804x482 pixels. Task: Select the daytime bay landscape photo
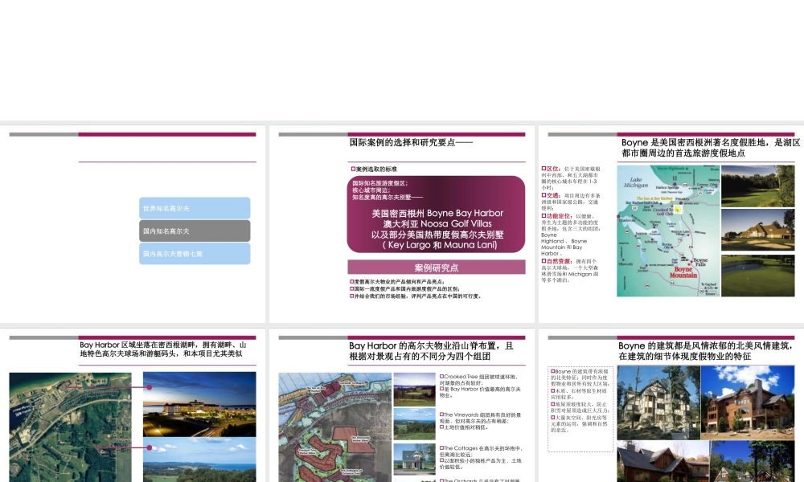click(199, 460)
